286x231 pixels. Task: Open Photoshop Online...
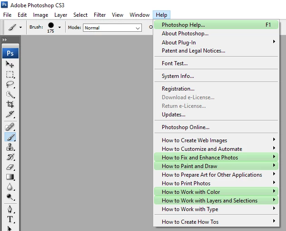click(216, 127)
